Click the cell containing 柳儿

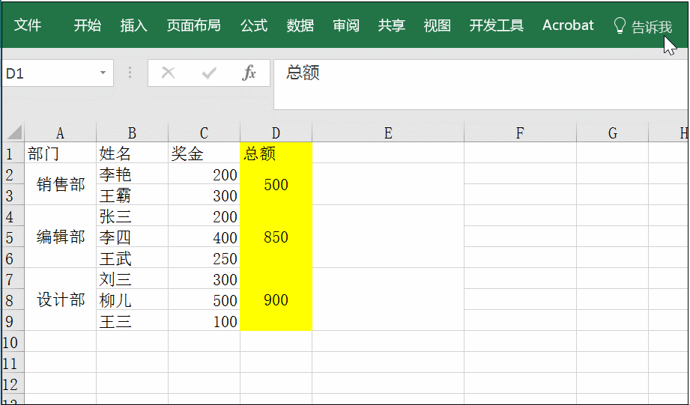pyautogui.click(x=132, y=300)
